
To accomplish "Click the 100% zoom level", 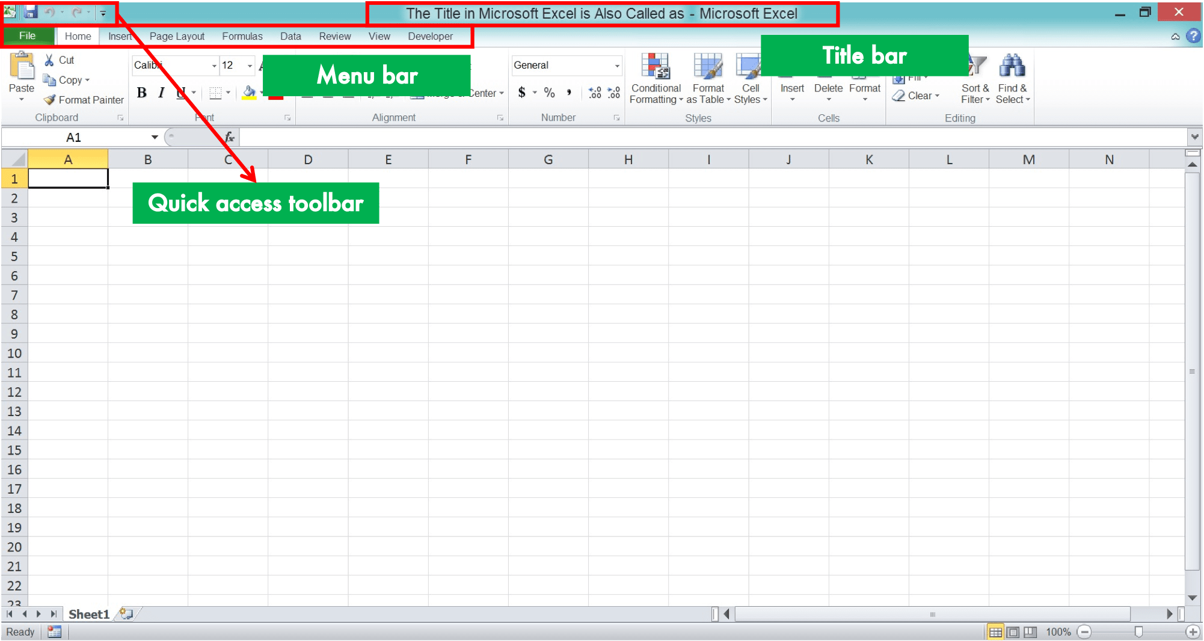I will 1058,632.
